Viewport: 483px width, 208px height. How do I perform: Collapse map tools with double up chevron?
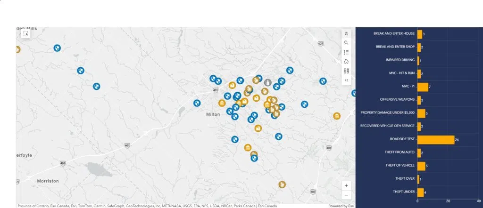pos(346,33)
